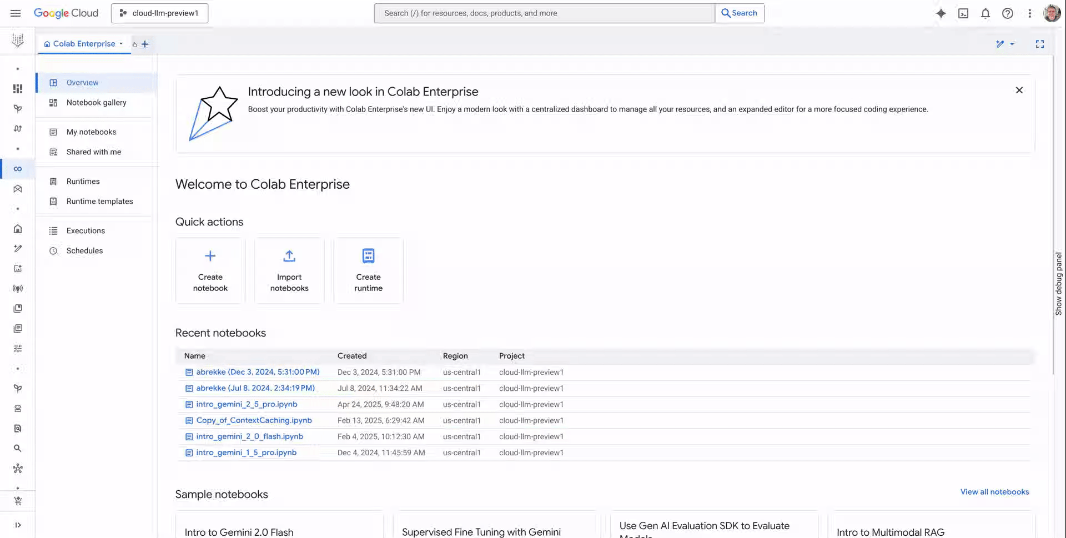
Task: Open Intro to Multimodal RAG sample card
Action: click(x=932, y=525)
